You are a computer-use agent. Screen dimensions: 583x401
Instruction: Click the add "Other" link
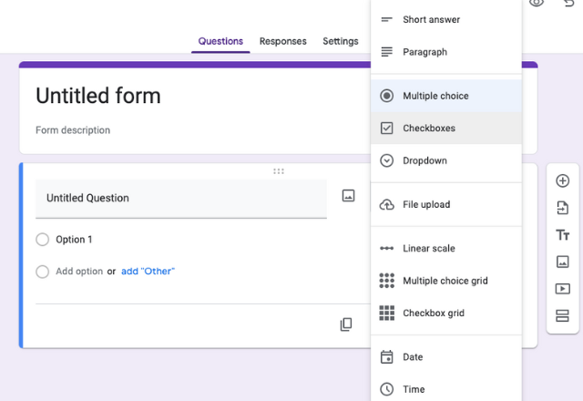click(148, 272)
